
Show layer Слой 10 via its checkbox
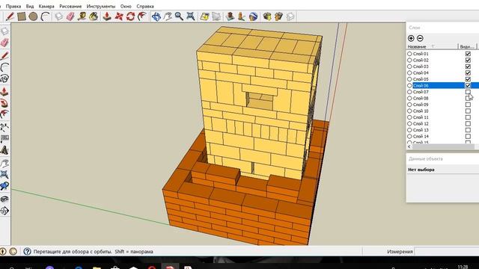click(x=468, y=111)
